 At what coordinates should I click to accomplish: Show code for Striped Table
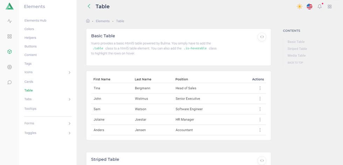pyautogui.click(x=262, y=160)
